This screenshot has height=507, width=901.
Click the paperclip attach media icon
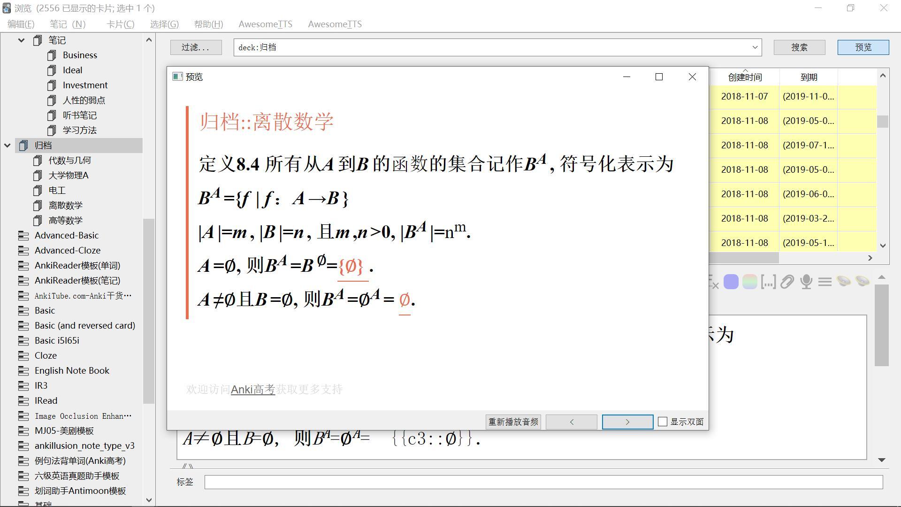[x=787, y=282]
